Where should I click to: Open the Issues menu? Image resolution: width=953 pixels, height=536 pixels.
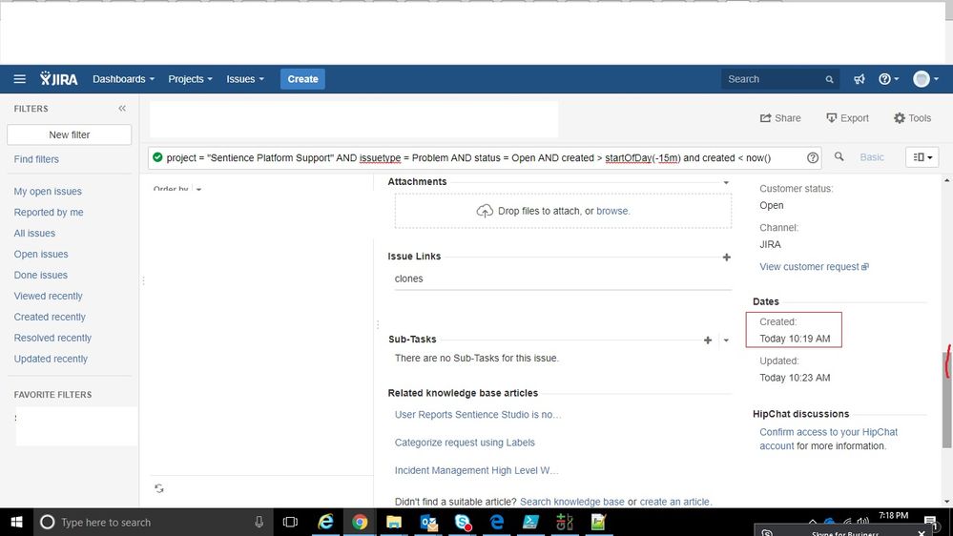pos(245,79)
